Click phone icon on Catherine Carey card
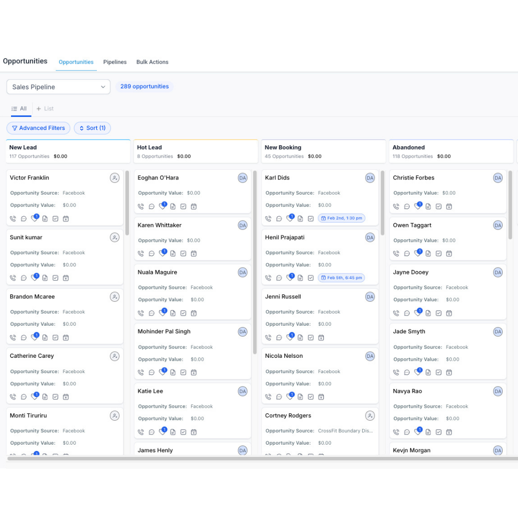Image resolution: width=518 pixels, height=518 pixels. click(x=13, y=397)
